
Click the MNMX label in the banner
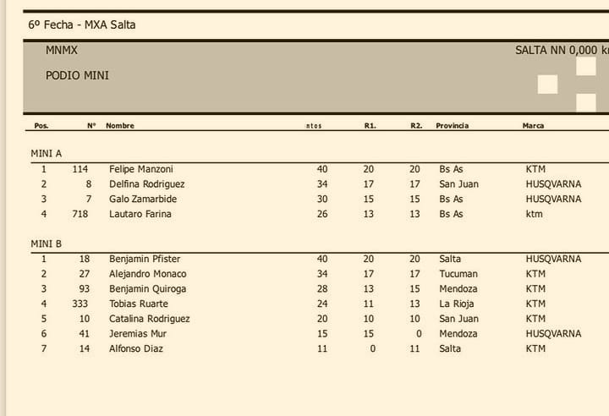[62, 51]
